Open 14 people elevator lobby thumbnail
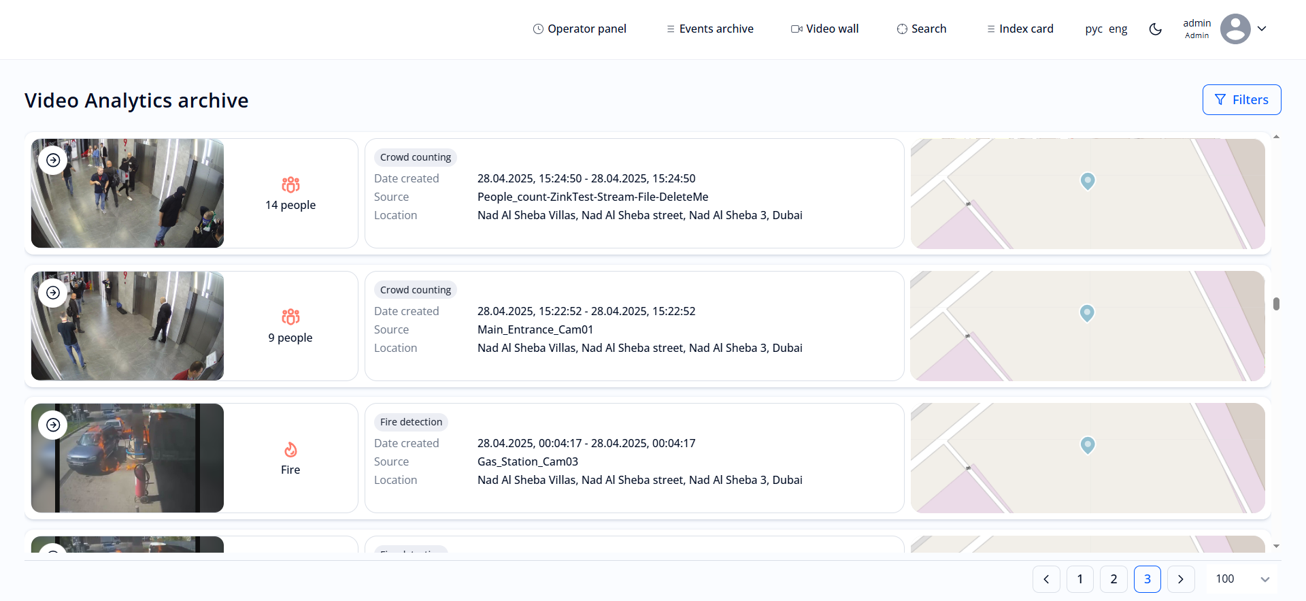Screen dimensions: 1306x601 pos(127,193)
